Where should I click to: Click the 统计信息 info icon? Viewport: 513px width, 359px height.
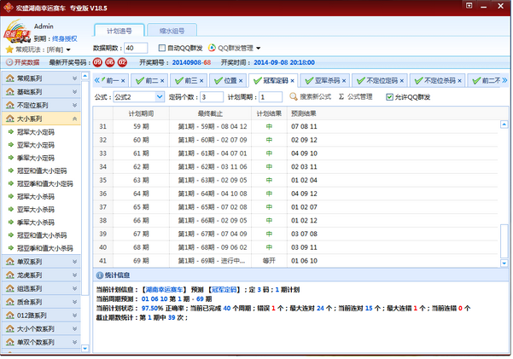(x=99, y=275)
